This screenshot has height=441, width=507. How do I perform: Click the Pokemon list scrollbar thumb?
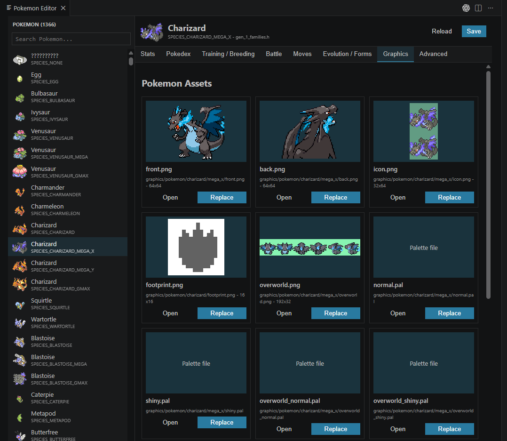(x=131, y=62)
